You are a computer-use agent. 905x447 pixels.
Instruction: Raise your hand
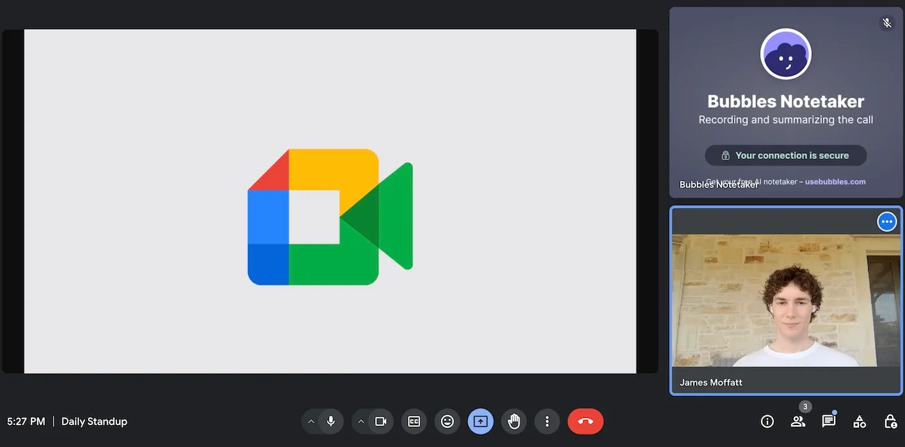pyautogui.click(x=514, y=422)
